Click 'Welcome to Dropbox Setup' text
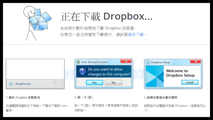 [180, 73]
